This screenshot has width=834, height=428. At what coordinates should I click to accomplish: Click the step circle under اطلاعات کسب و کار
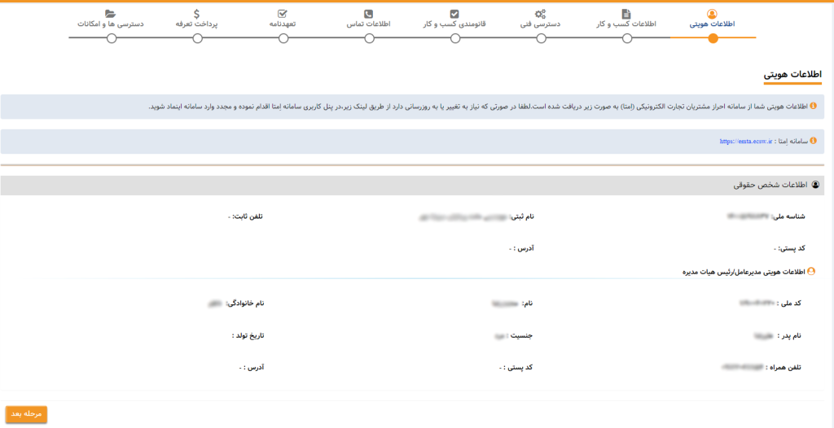tap(627, 38)
